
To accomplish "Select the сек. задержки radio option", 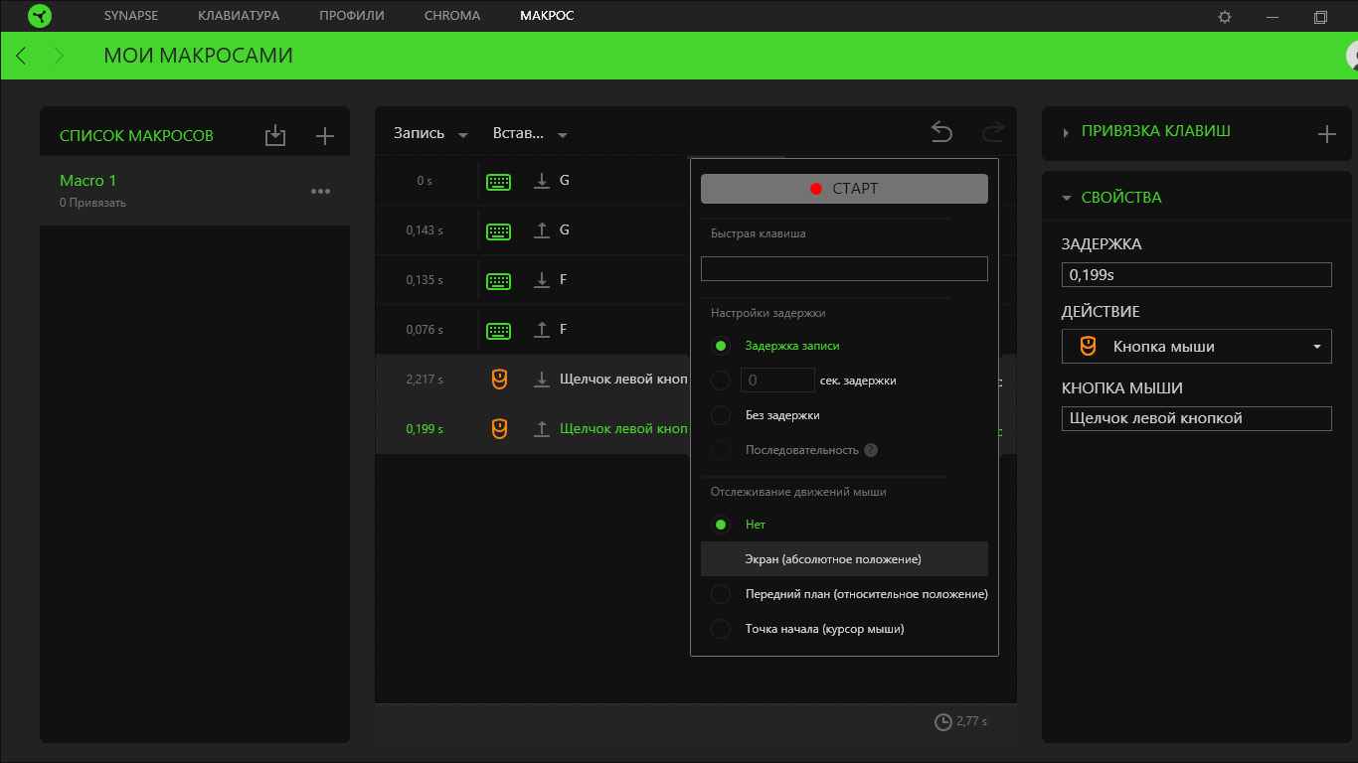I will click(722, 381).
